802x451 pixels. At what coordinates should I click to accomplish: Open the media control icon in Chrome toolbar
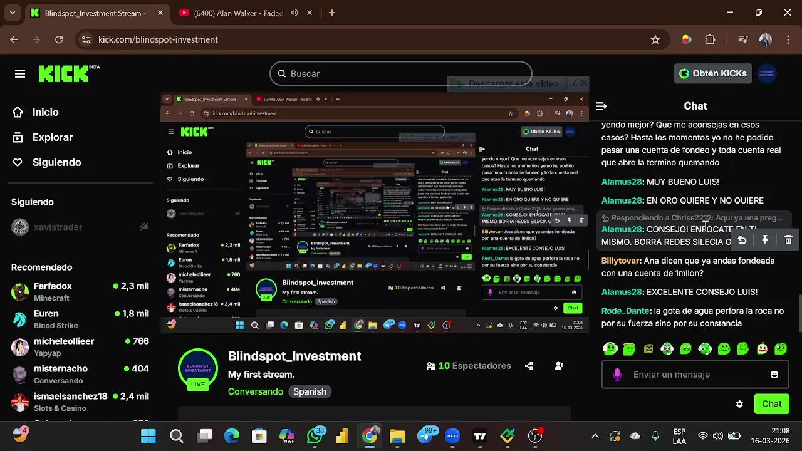743,39
